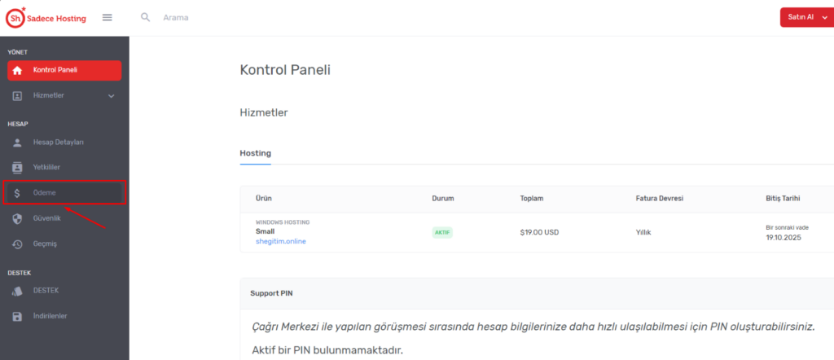Click the DESTEK support icon

pyautogui.click(x=18, y=291)
